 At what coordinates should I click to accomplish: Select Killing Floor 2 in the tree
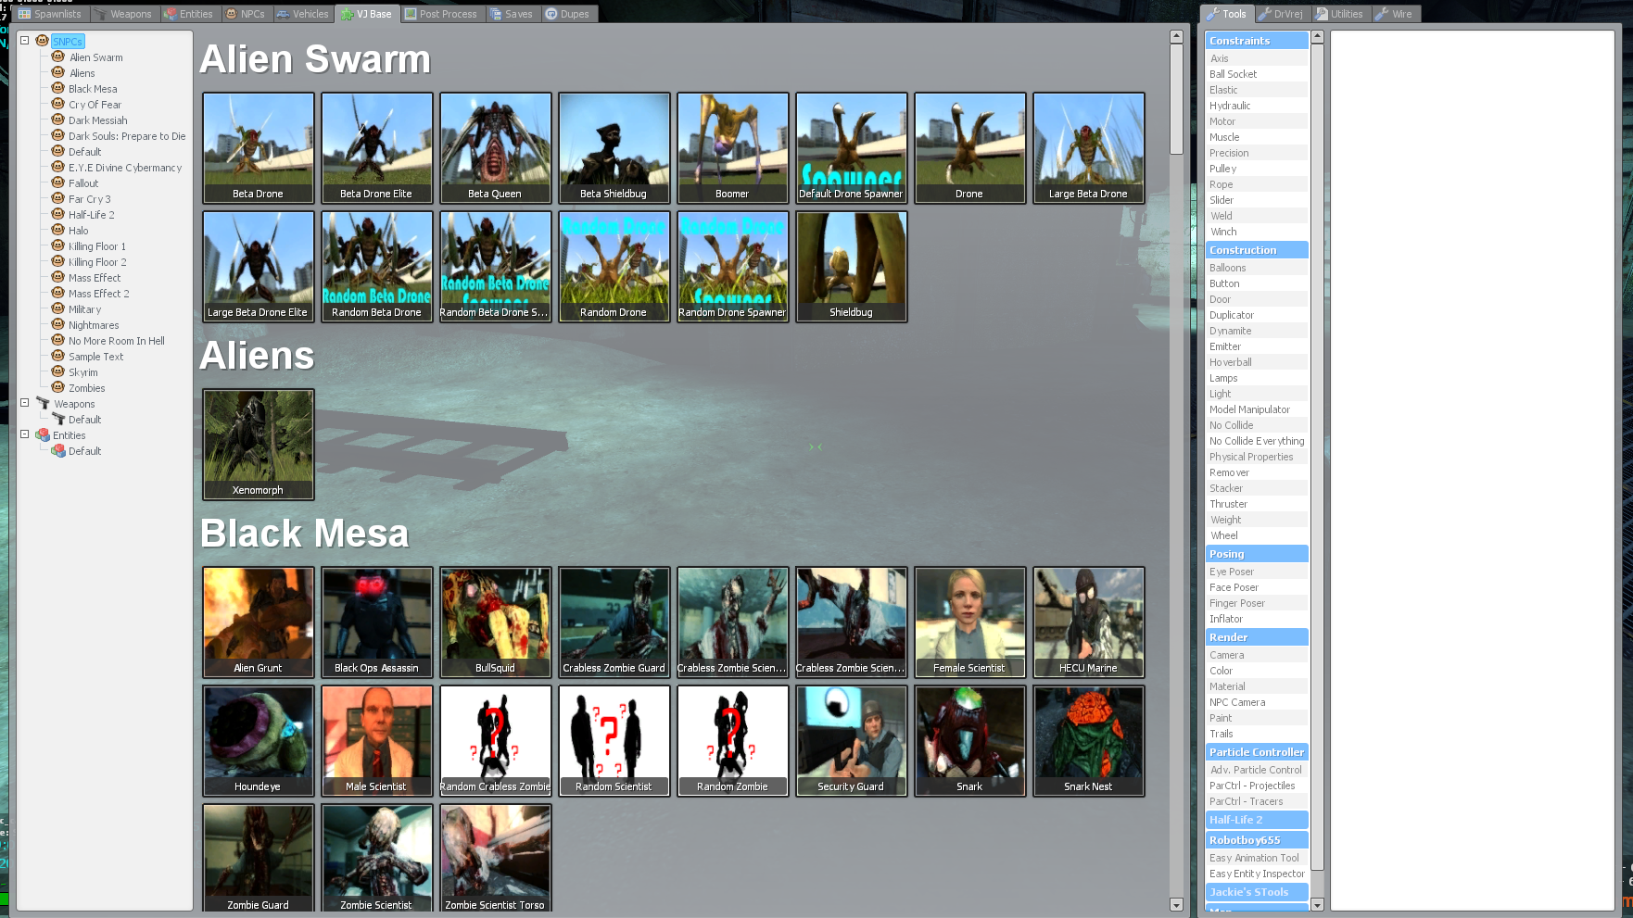[97, 262]
